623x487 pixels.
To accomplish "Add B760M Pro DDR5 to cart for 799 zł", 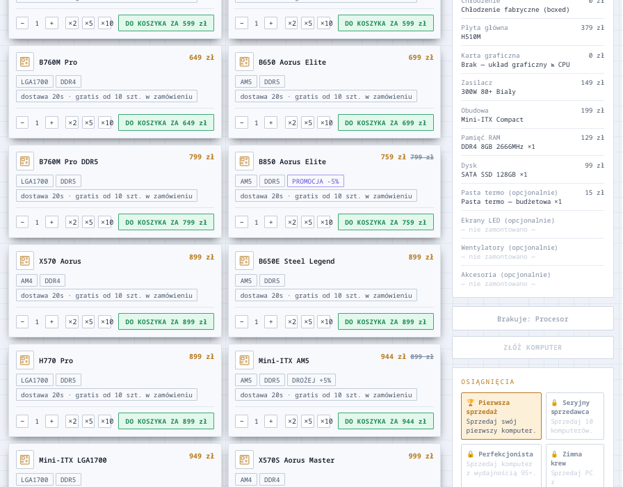I will pyautogui.click(x=166, y=222).
